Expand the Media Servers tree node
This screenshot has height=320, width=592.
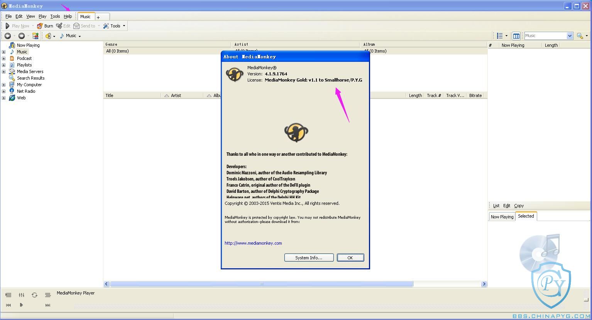click(x=3, y=71)
